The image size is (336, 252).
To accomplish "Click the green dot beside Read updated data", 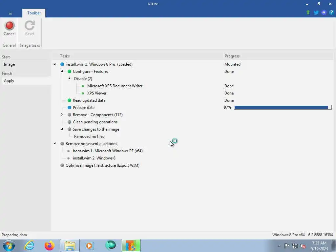I will coord(70,100).
